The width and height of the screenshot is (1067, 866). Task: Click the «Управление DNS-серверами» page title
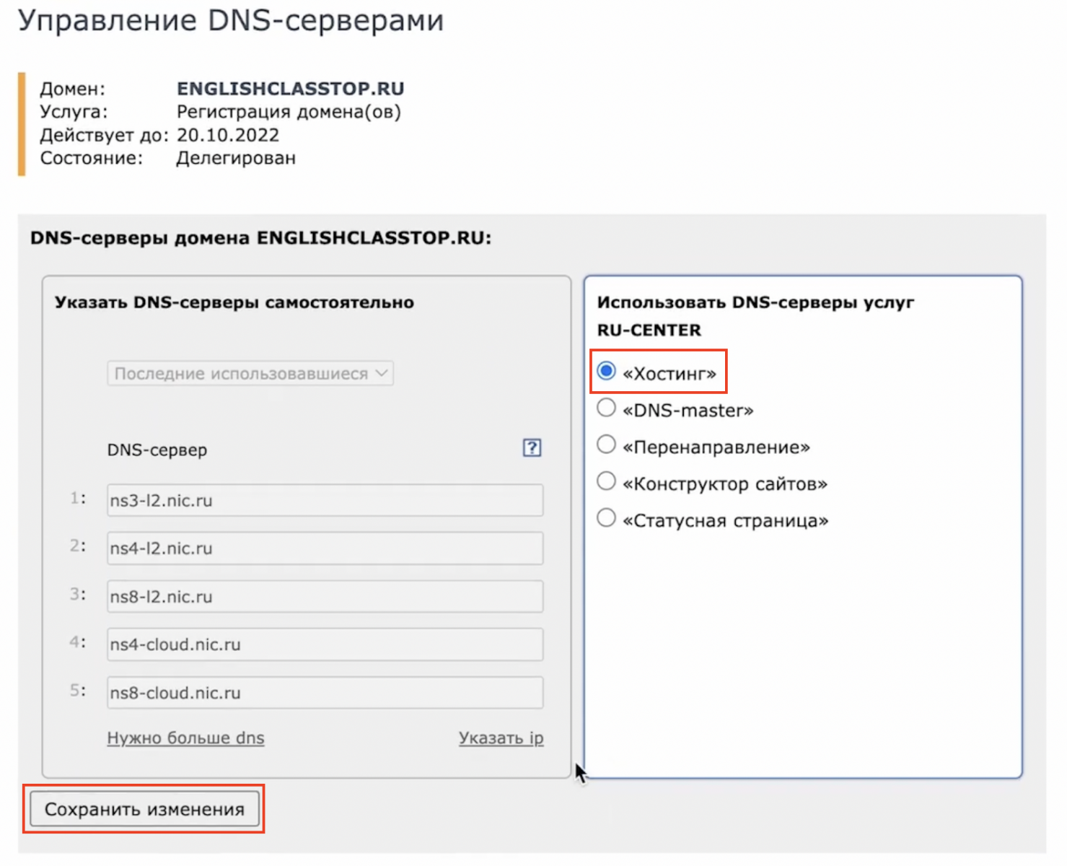(x=231, y=20)
